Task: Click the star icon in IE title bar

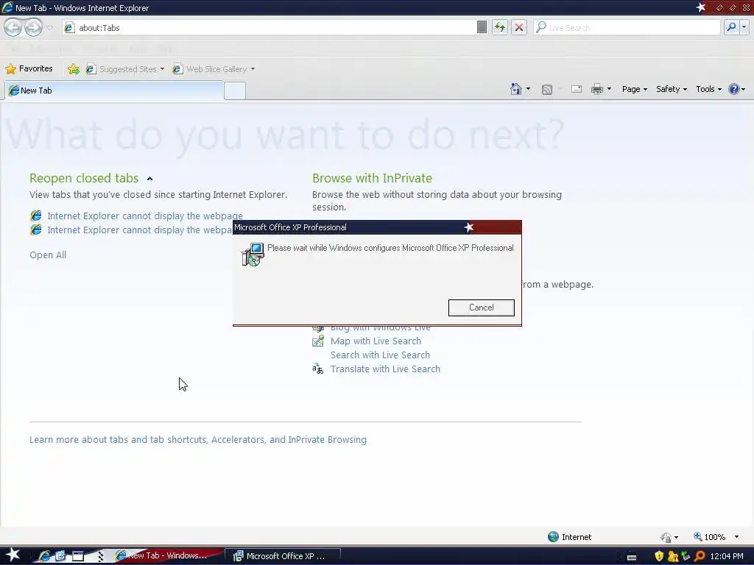Action: point(701,7)
